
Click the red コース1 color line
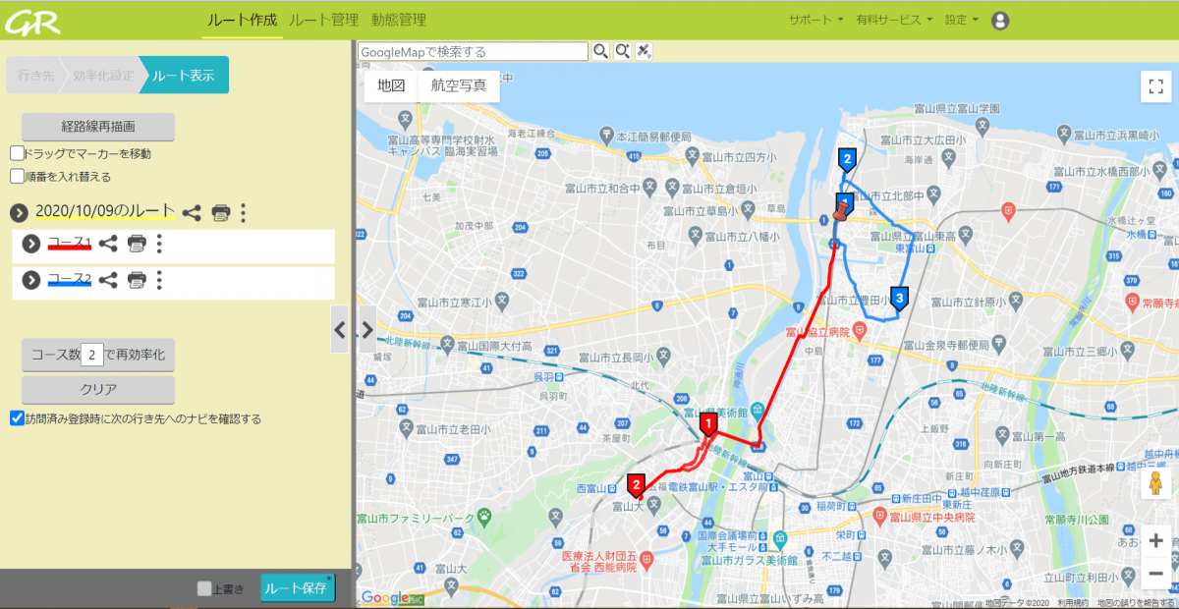point(69,249)
